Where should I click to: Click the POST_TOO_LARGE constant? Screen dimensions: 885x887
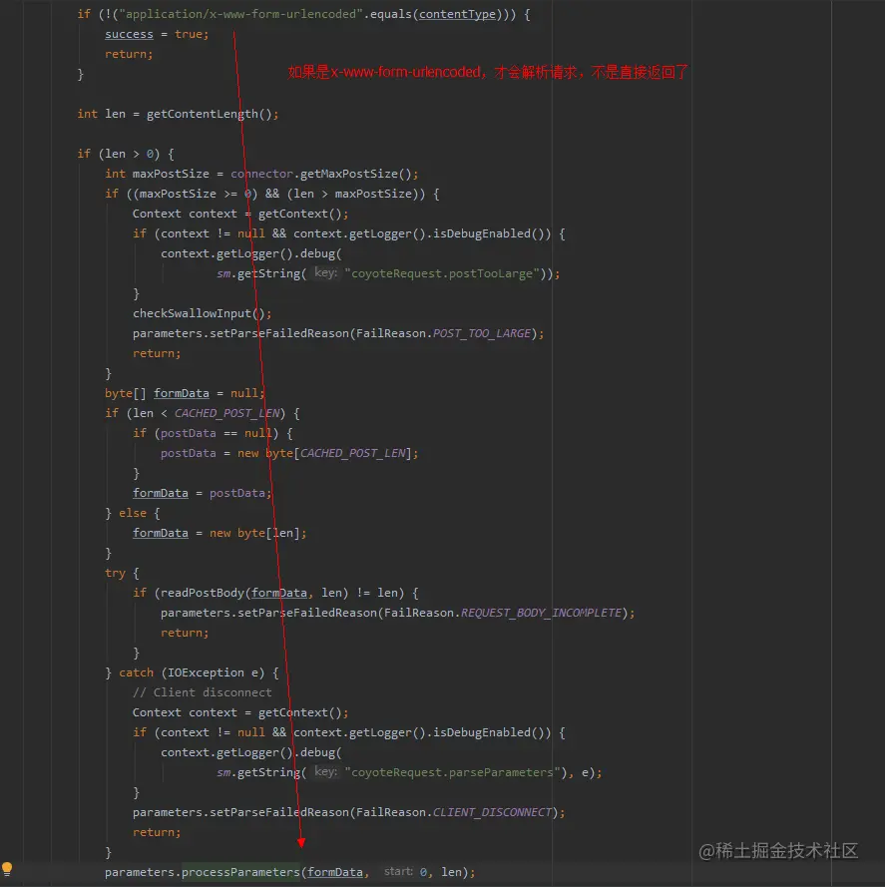[482, 333]
